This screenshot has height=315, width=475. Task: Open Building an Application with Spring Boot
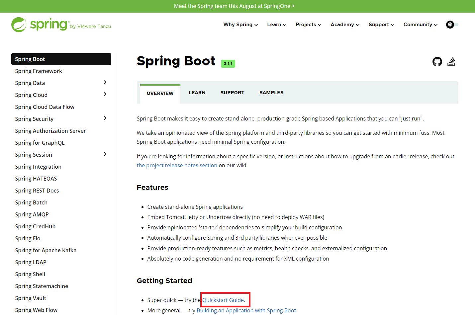(246, 310)
